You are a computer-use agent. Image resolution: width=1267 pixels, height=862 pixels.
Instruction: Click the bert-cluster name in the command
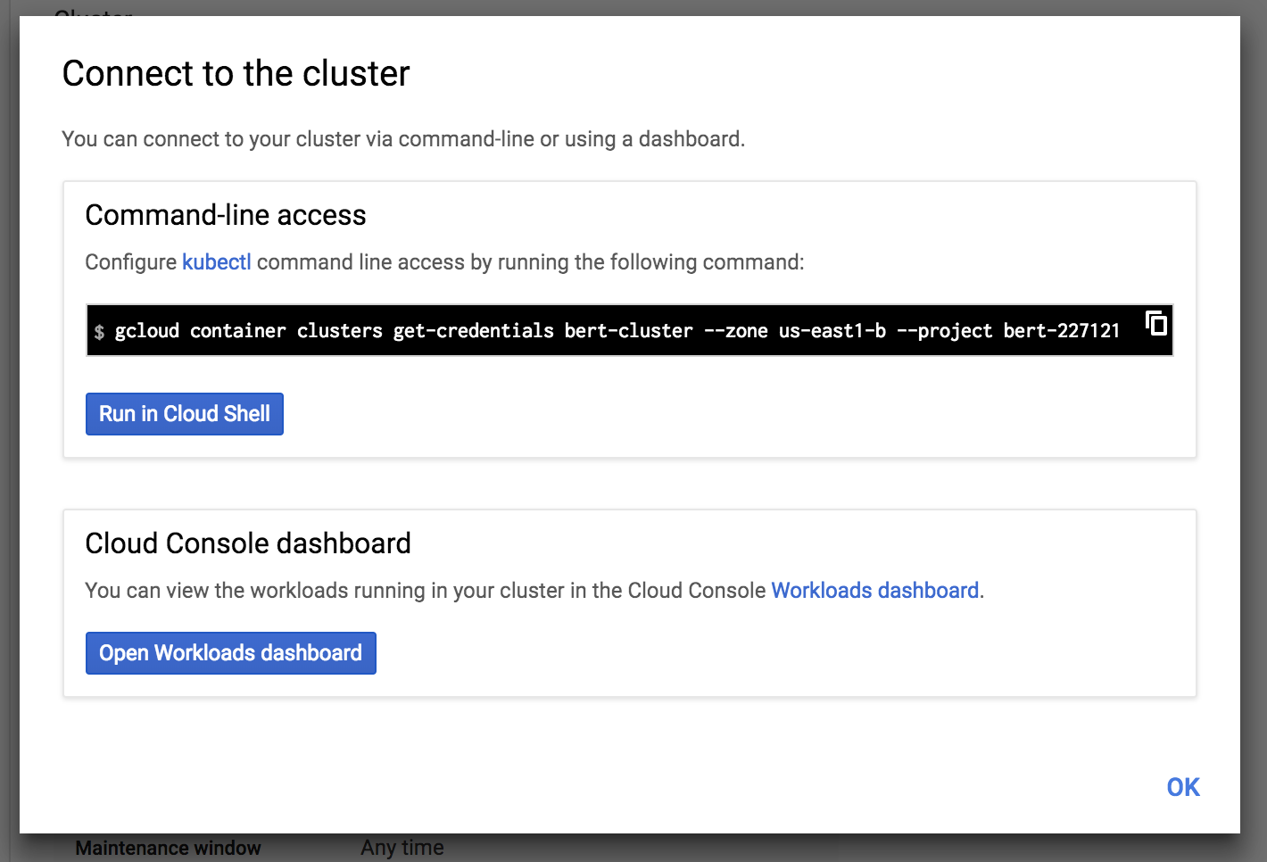pyautogui.click(x=628, y=331)
